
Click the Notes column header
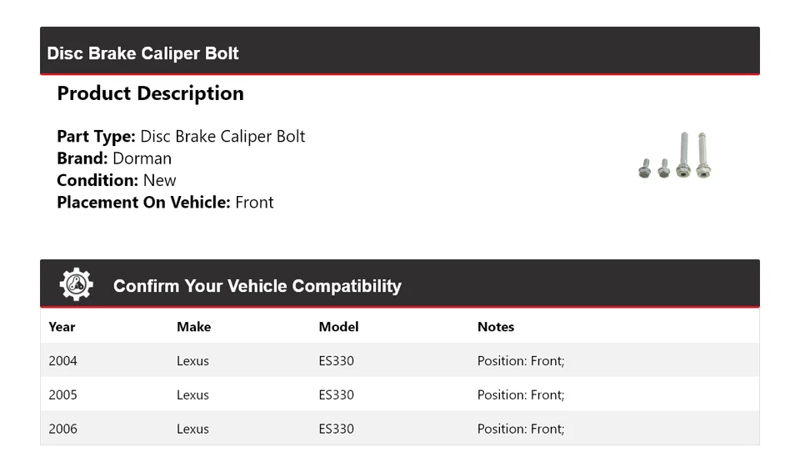click(x=495, y=327)
